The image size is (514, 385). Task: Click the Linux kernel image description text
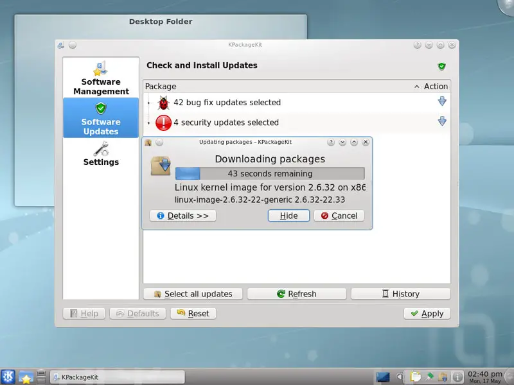[x=270, y=187]
